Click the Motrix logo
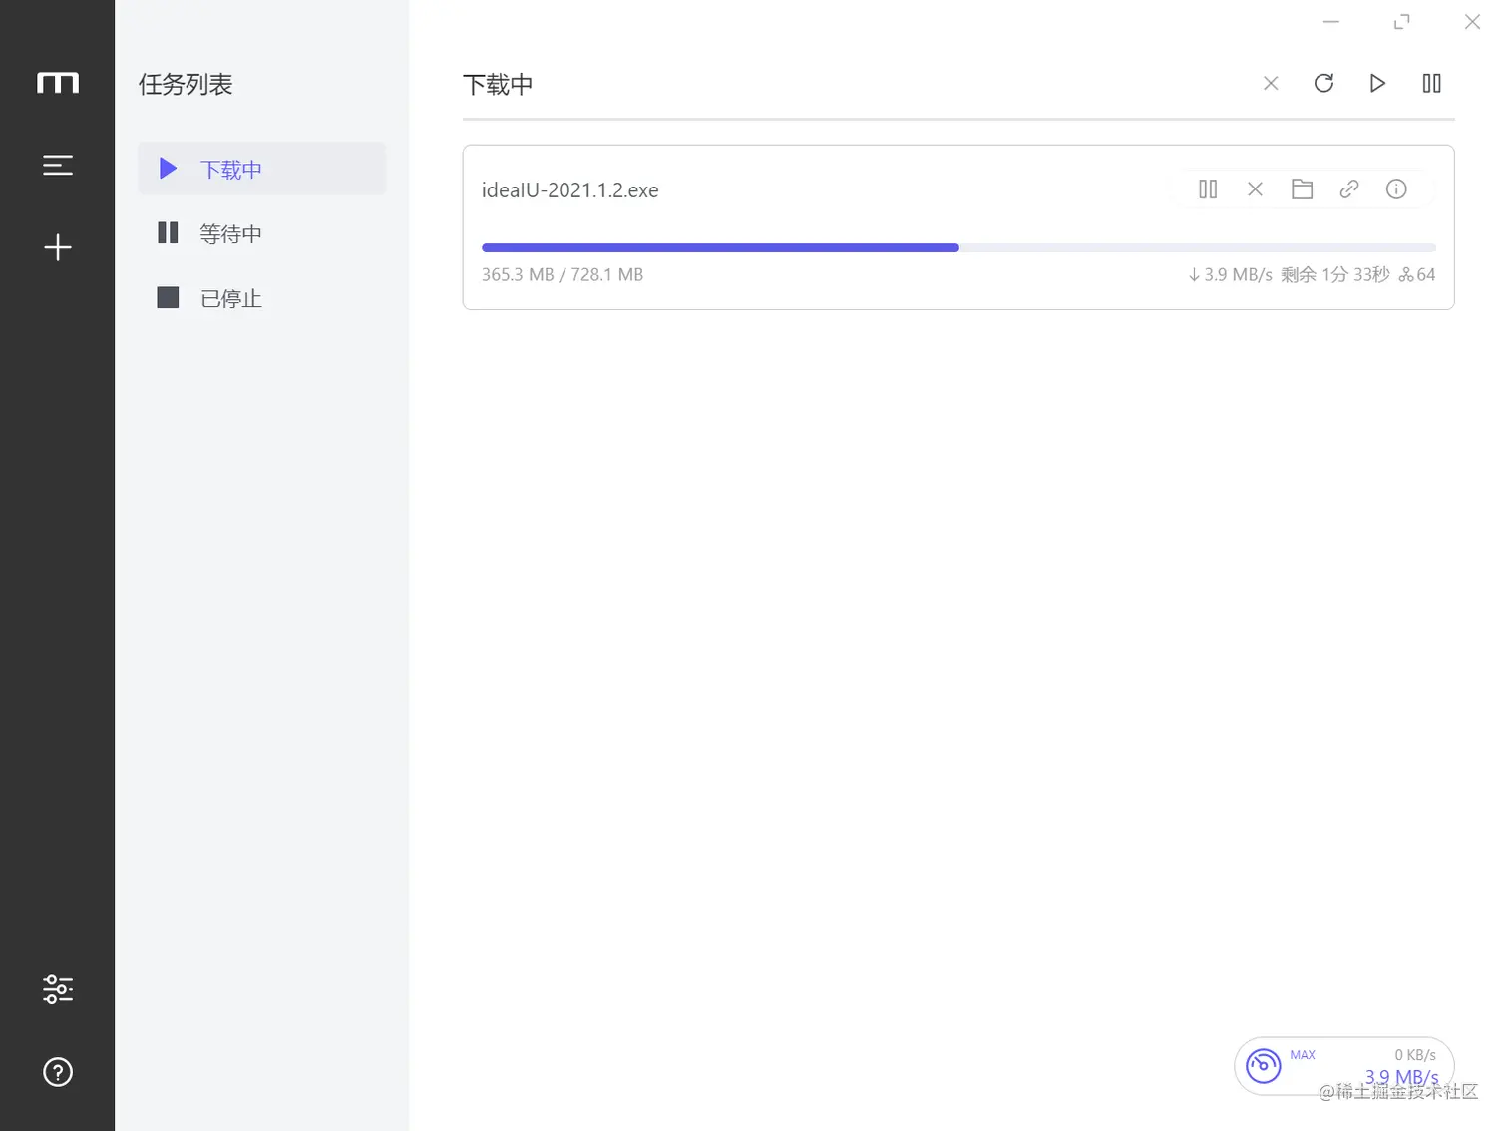This screenshot has width=1508, height=1131. tap(57, 83)
